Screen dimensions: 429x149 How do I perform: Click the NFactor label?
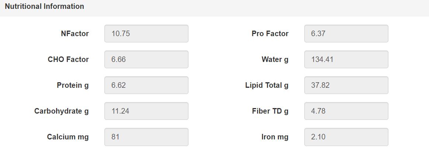coord(75,34)
